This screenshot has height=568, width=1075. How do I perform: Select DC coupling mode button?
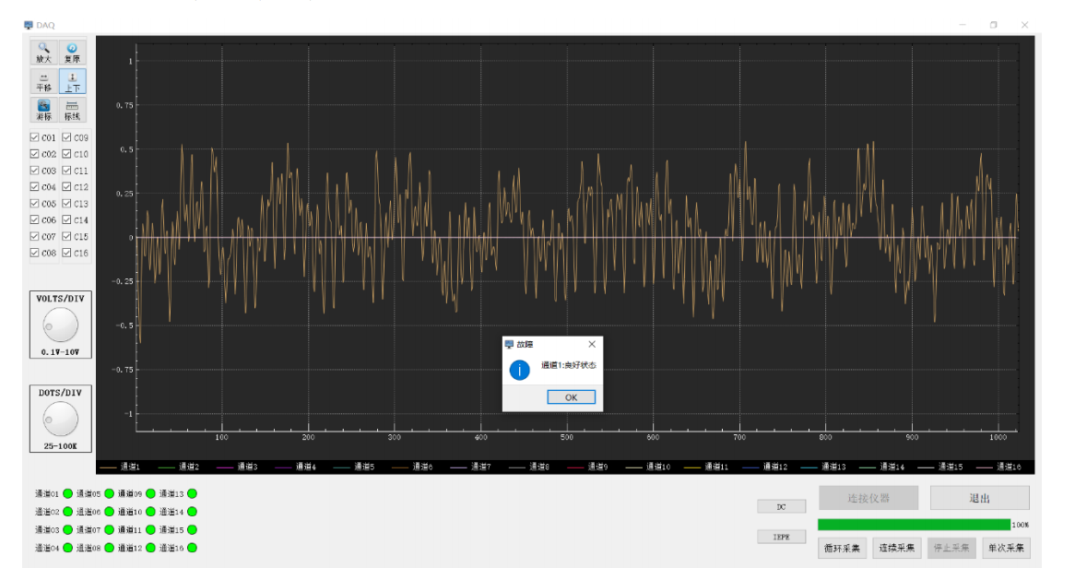click(x=782, y=507)
